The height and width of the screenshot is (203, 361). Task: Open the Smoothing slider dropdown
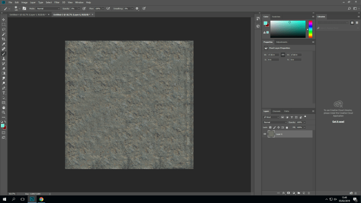[132, 8]
